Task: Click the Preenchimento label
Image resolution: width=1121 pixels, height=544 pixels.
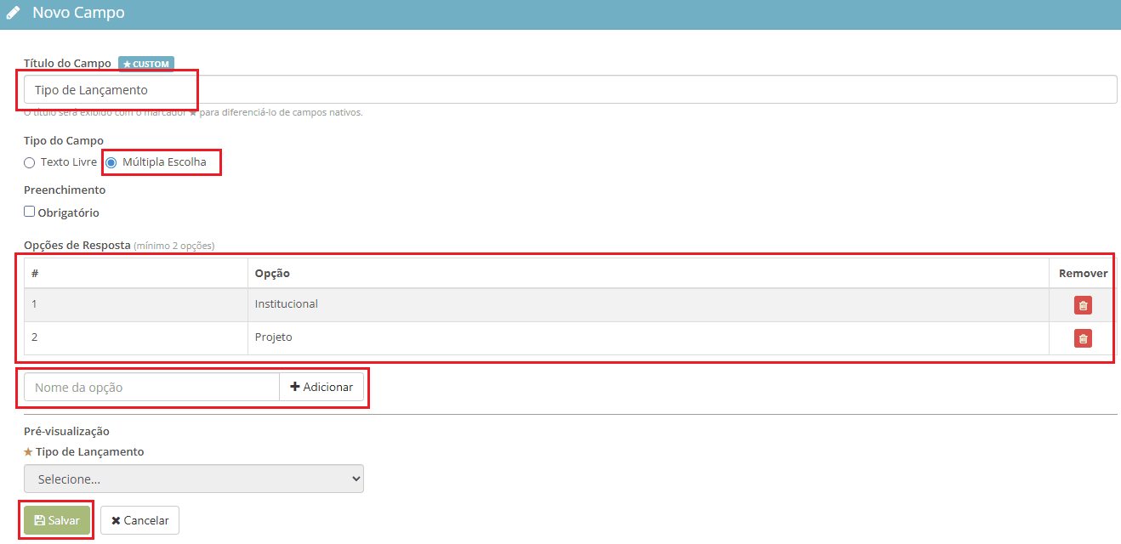Action: click(x=65, y=190)
